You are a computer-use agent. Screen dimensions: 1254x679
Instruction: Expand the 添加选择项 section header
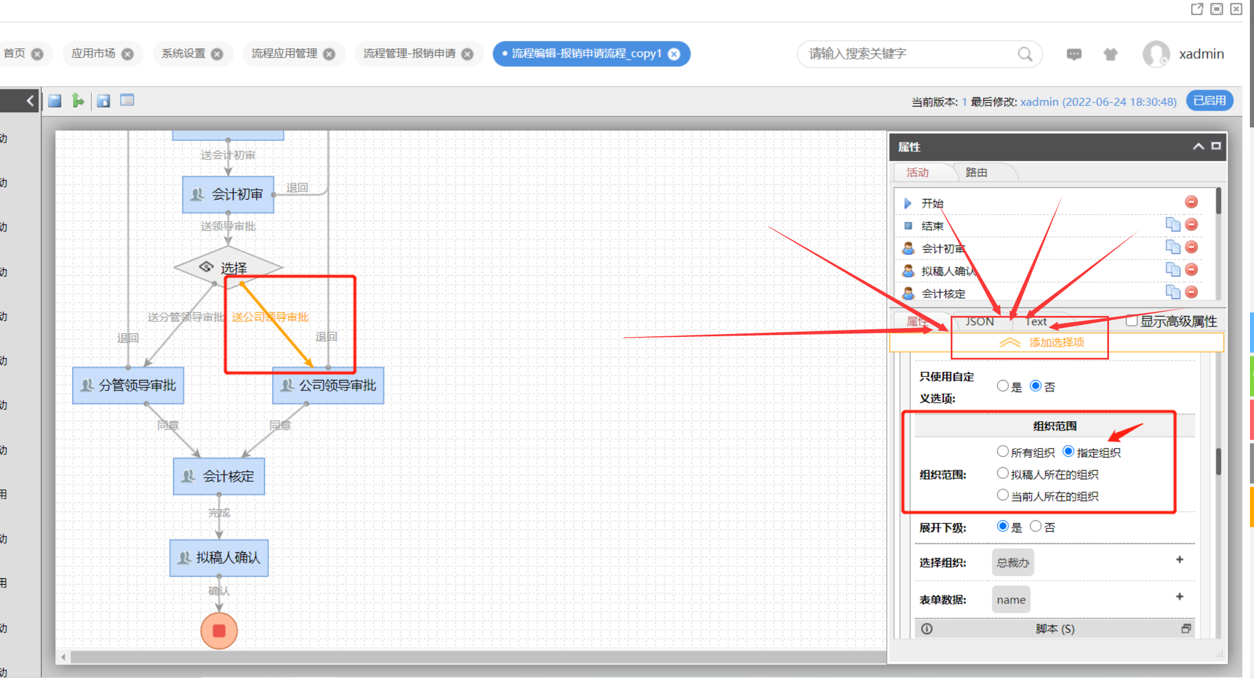pyautogui.click(x=1055, y=342)
